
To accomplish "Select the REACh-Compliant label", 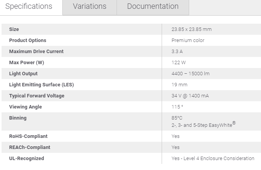I will pyautogui.click(x=30, y=147).
